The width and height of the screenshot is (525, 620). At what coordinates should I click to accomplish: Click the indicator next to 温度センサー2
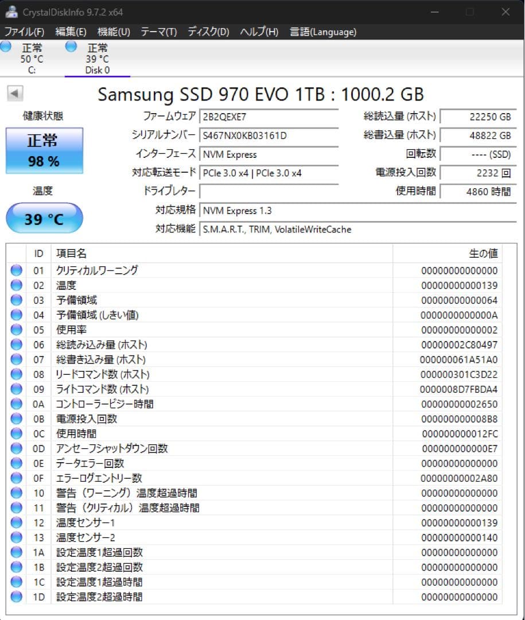pos(15,537)
